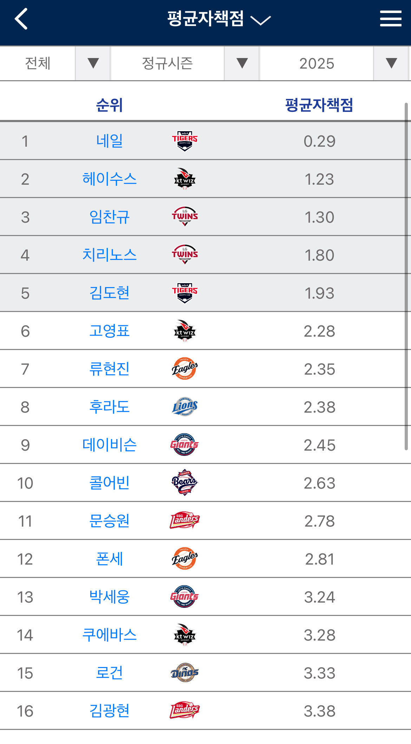
Task: Open the hamburger menu
Action: pos(390,19)
